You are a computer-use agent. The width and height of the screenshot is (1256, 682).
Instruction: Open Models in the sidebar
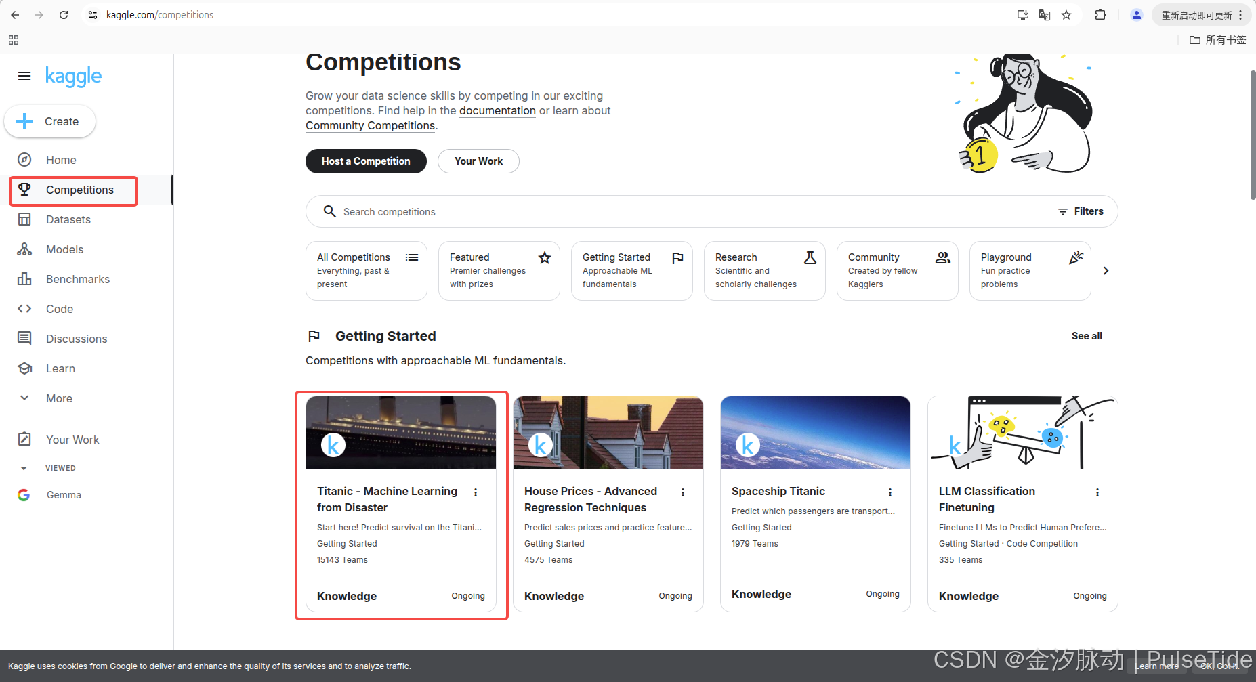pyautogui.click(x=64, y=249)
